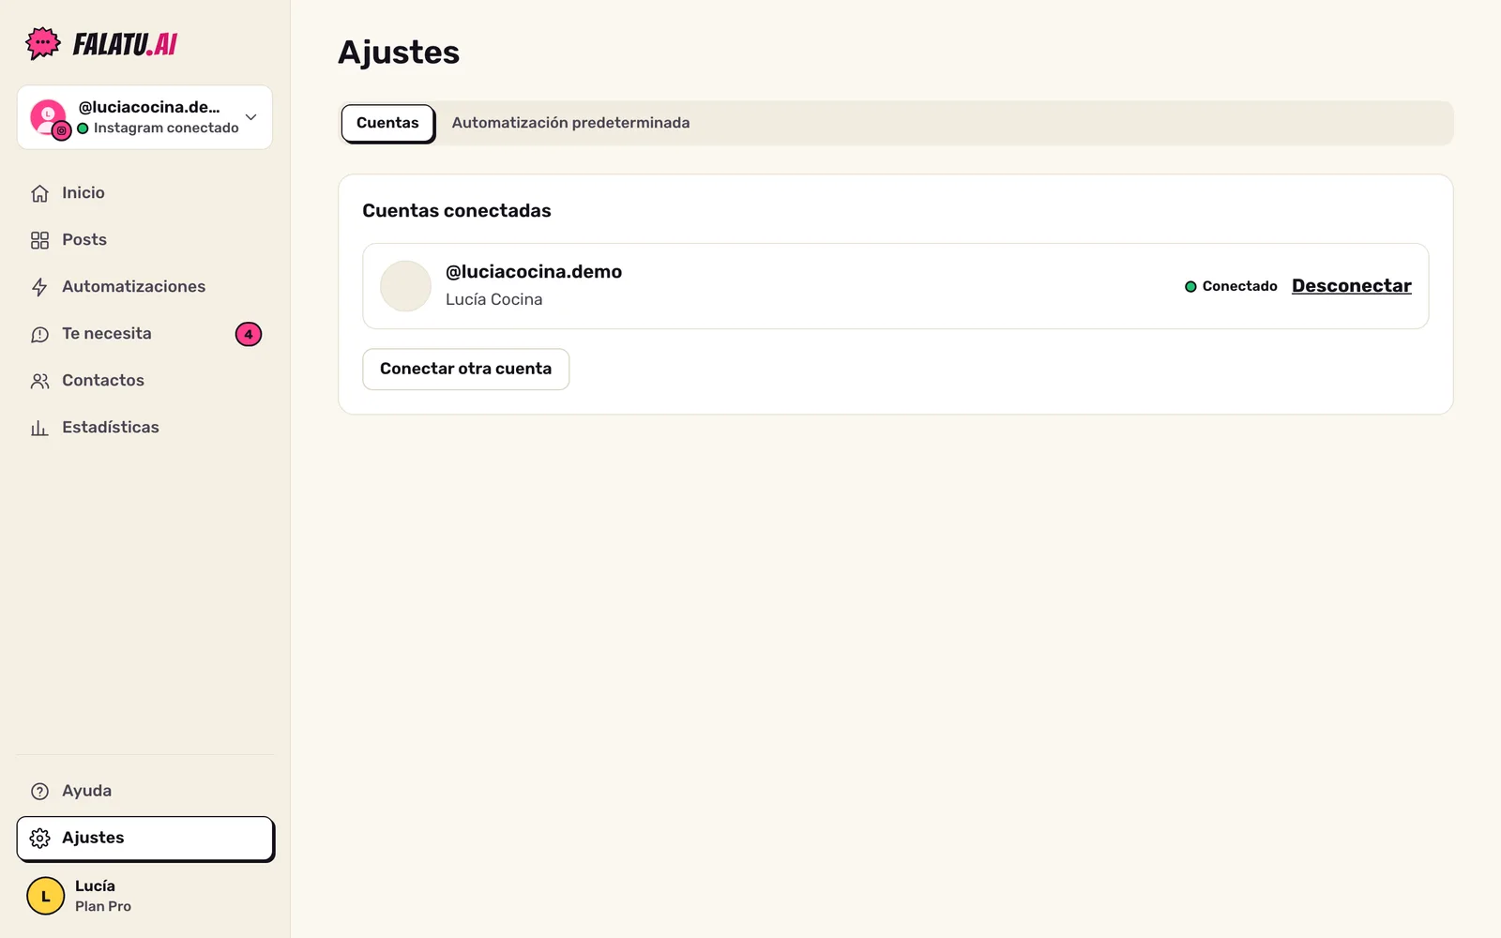The image size is (1501, 938).
Task: Open the Ayuda help page
Action: (145, 791)
